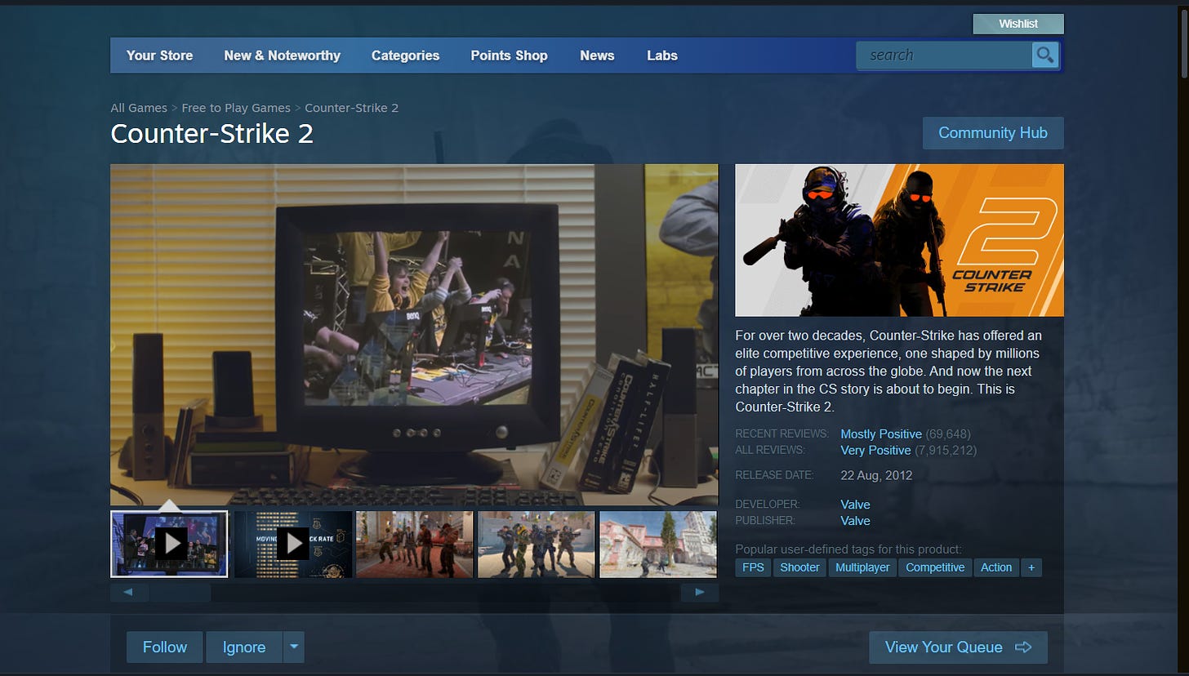Click the left arrow of thumbnail strip

click(x=129, y=593)
